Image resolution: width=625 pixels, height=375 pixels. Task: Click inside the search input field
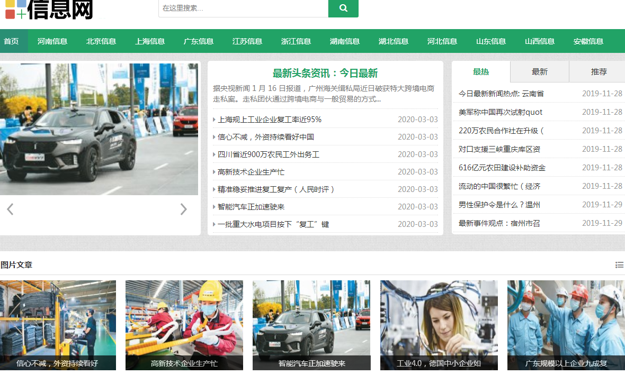[x=243, y=8]
